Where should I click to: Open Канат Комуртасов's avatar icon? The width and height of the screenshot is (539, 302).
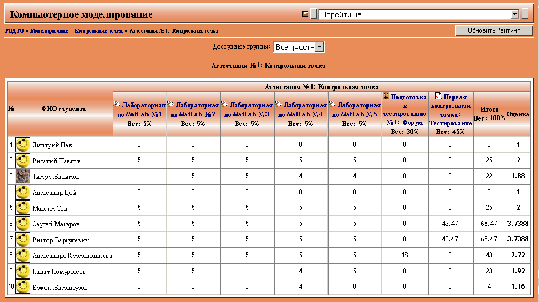point(22,271)
